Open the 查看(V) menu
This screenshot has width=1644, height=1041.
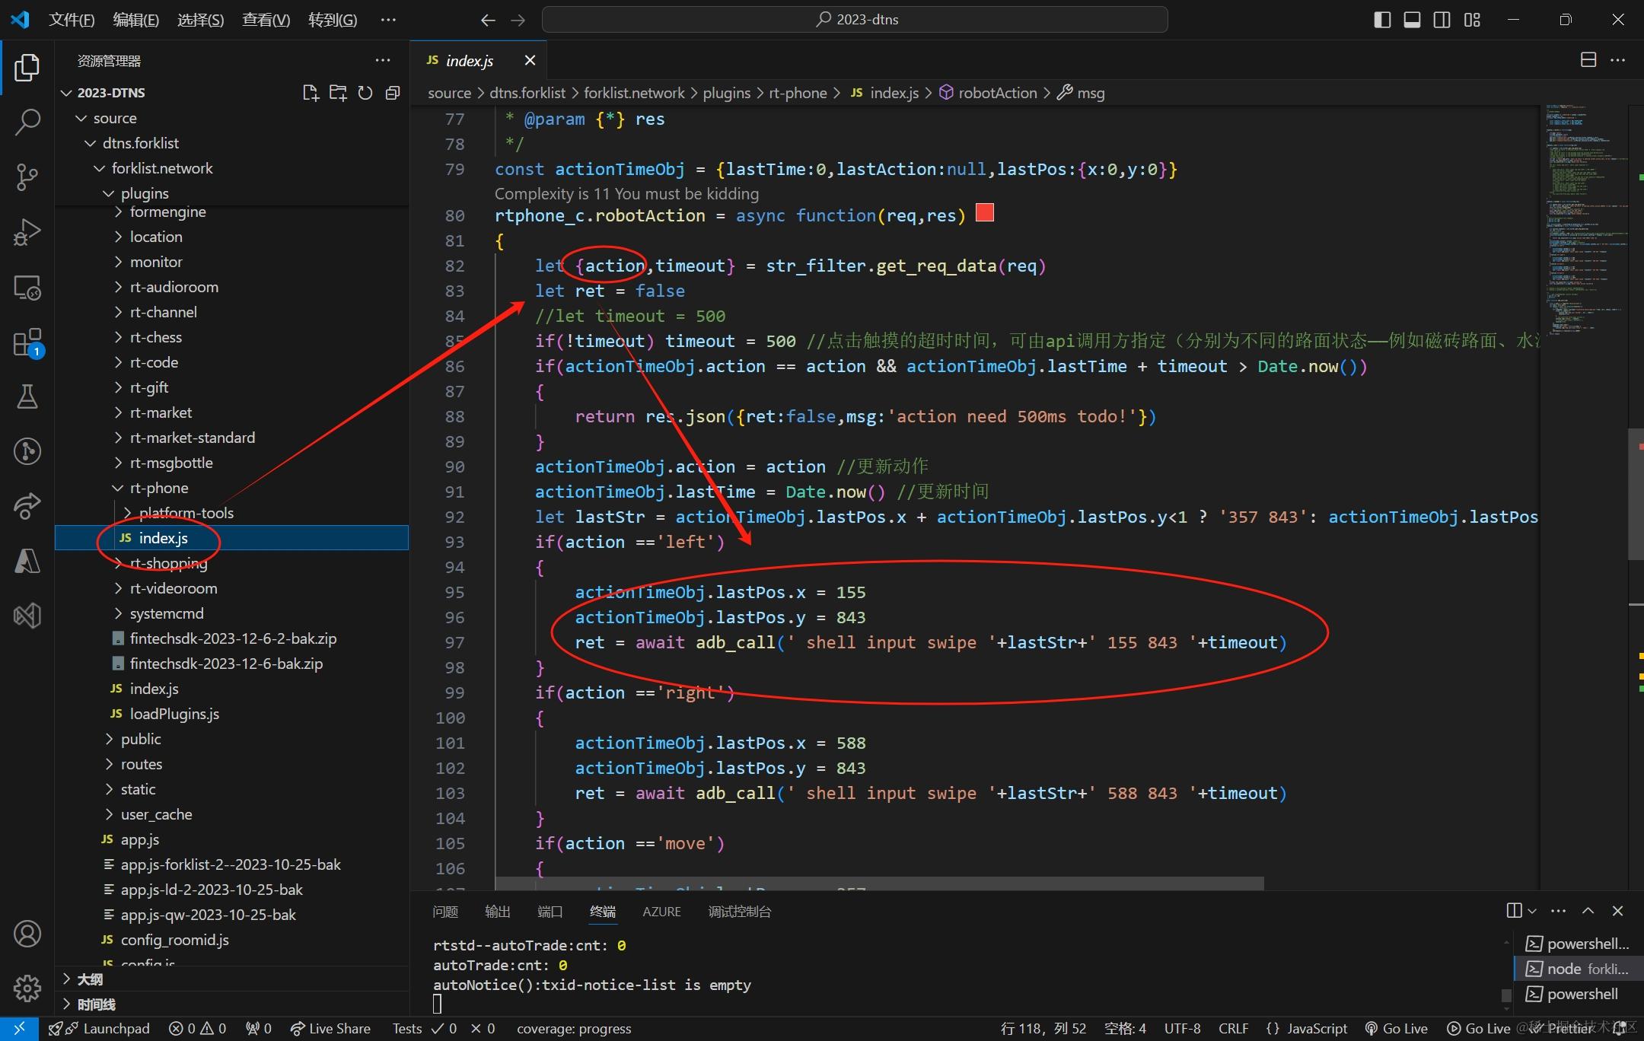tap(266, 20)
